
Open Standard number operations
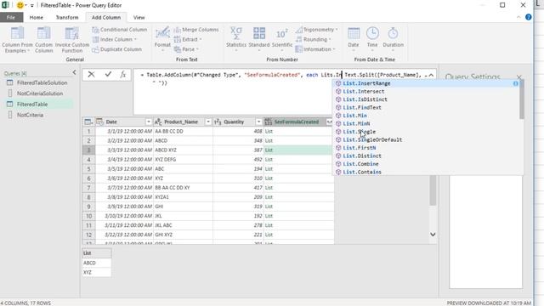pyautogui.click(x=258, y=39)
